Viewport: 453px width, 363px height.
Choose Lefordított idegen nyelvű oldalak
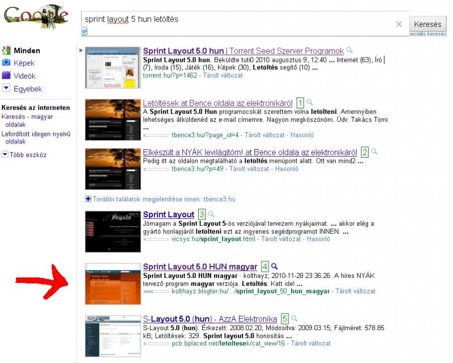click(36, 138)
